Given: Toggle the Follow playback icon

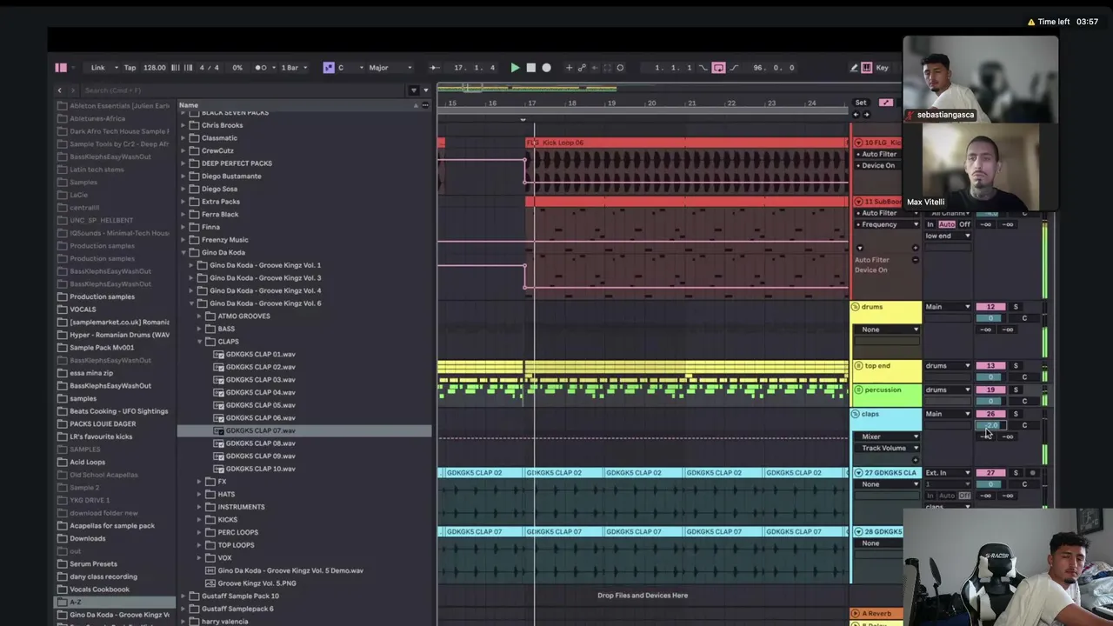Looking at the screenshot, I should pos(434,68).
